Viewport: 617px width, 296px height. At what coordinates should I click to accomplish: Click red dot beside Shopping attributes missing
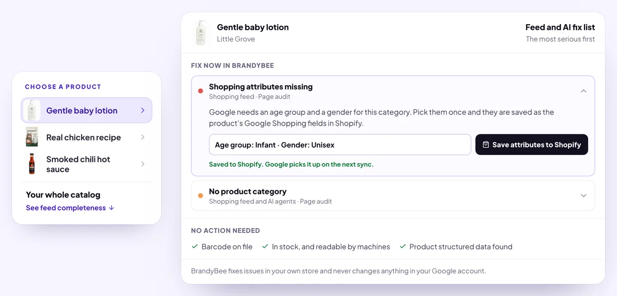pyautogui.click(x=201, y=91)
